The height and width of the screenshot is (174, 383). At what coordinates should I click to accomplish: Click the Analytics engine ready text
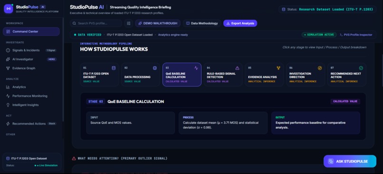[x=173, y=35]
